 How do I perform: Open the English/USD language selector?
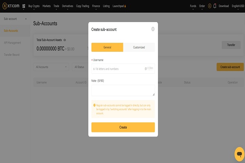pos(238,6)
